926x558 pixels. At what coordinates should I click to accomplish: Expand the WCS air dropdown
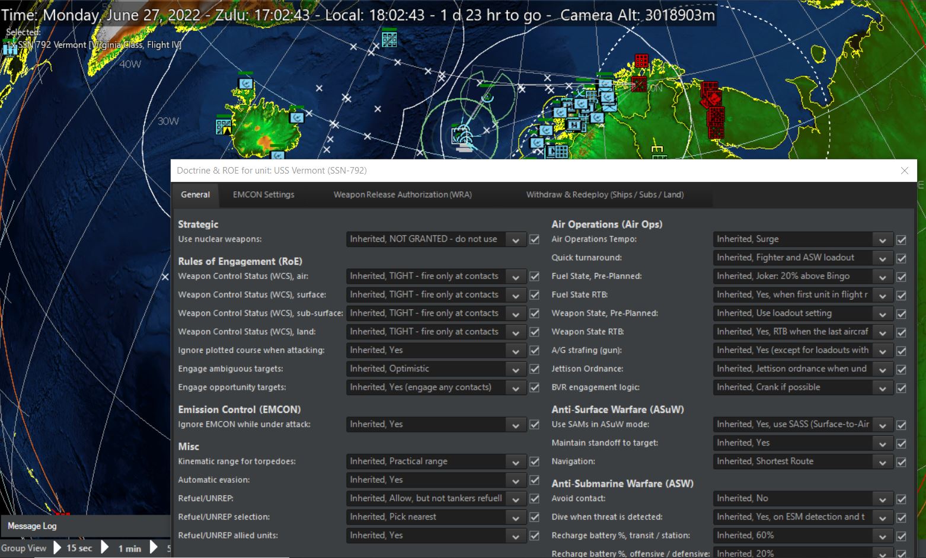pos(516,276)
